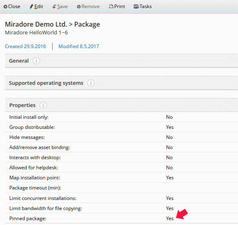Show info for Supported operating systems
238x225 pixels.
[91, 83]
